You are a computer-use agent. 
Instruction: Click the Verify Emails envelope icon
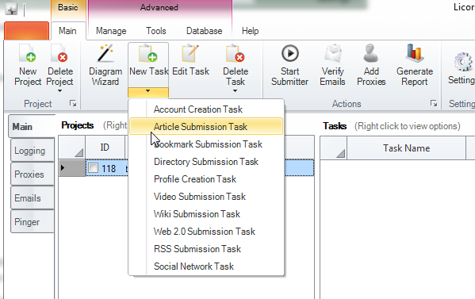(x=332, y=54)
